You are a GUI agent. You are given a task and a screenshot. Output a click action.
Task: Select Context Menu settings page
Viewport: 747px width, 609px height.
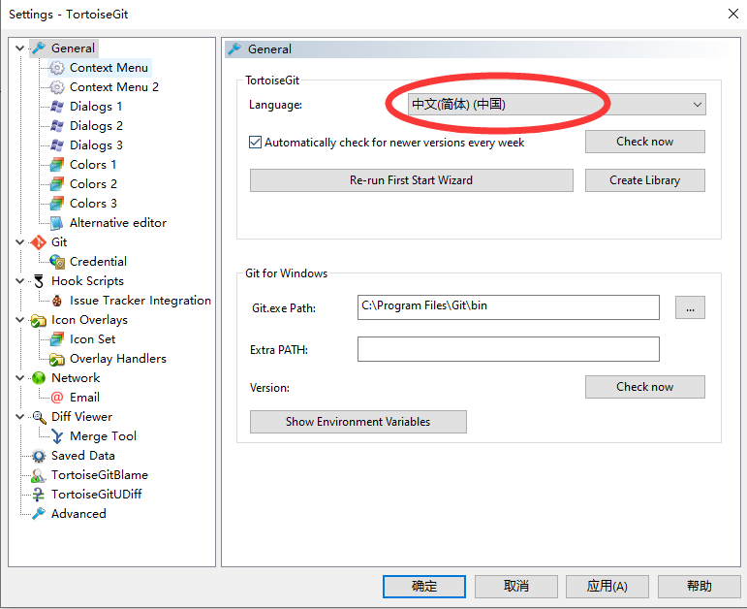coord(109,68)
